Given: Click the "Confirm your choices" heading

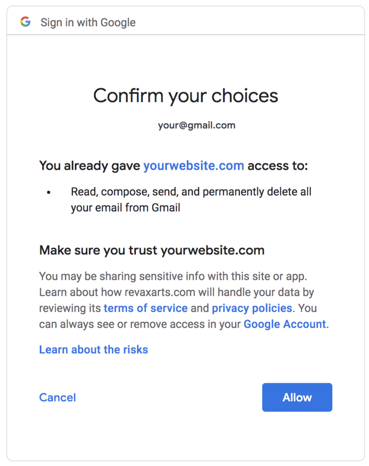Looking at the screenshot, I should (x=185, y=96).
